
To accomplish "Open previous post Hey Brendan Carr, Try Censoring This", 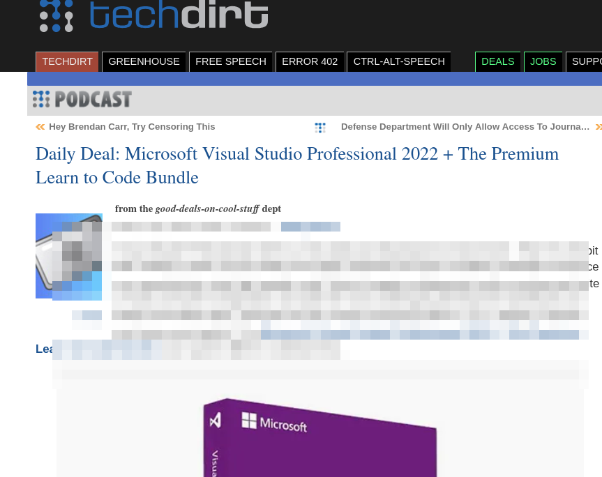I will click(x=132, y=127).
